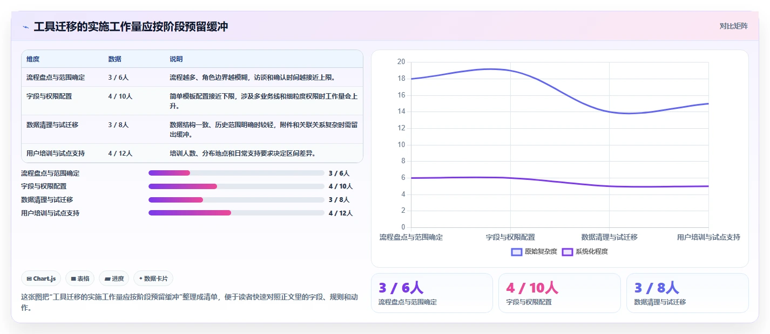Click the 数据清理与试迁移 progress bar

point(237,199)
